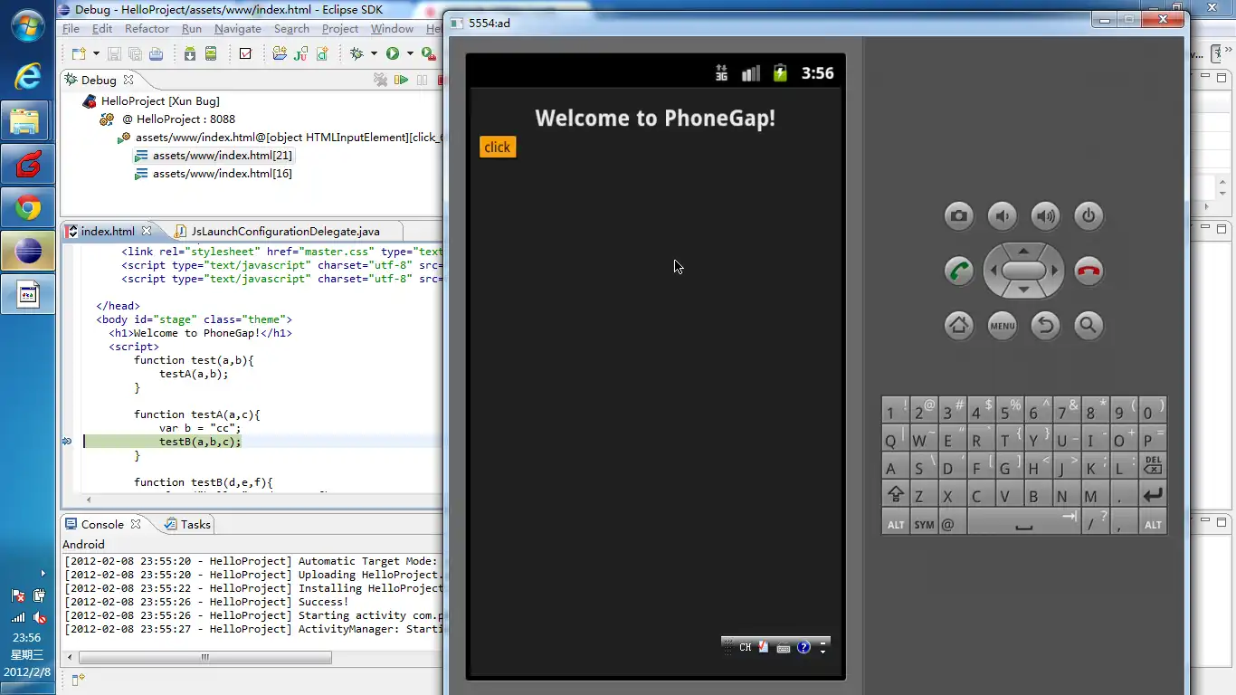Click the emulator SYM keyboard key

click(x=924, y=522)
